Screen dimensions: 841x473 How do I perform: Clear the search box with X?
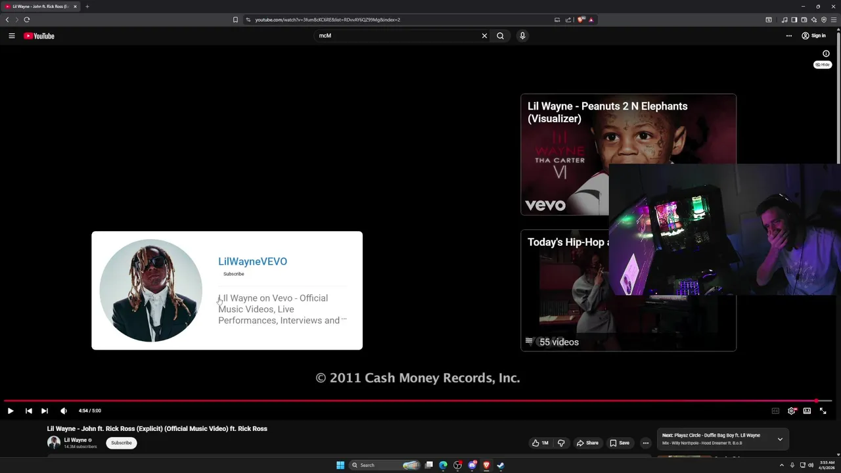485,36
